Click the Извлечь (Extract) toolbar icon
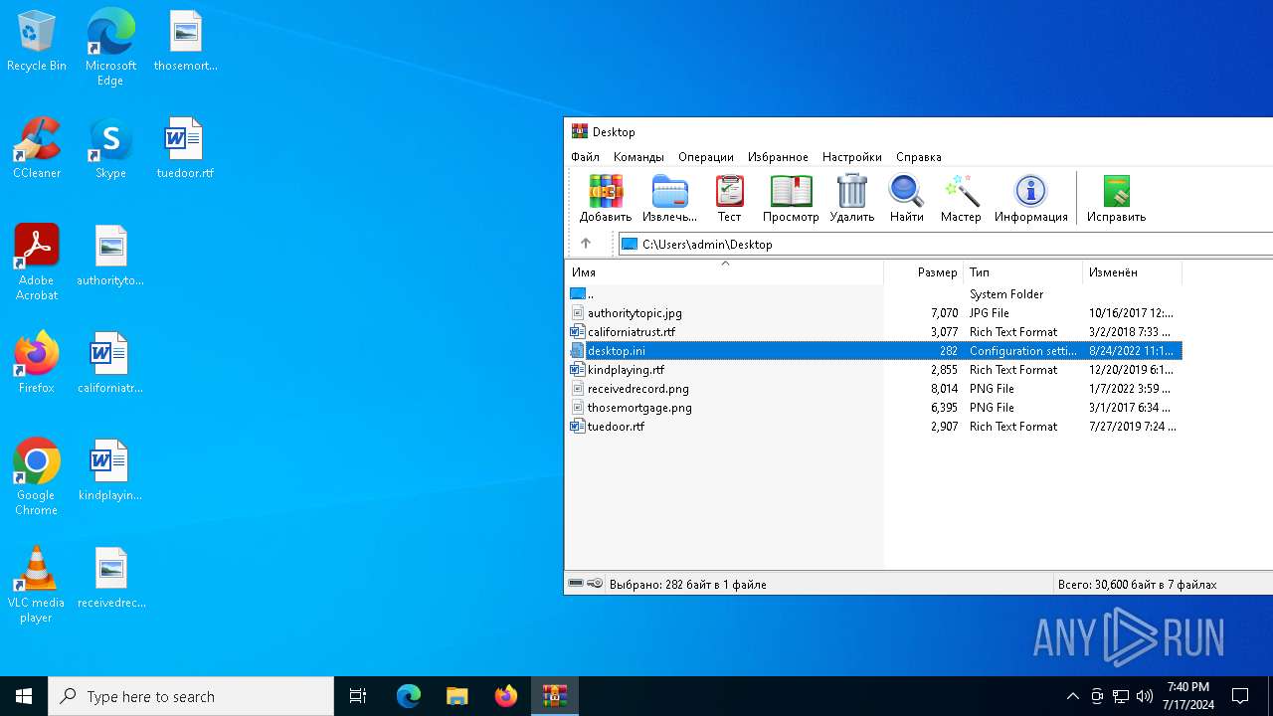 669,198
